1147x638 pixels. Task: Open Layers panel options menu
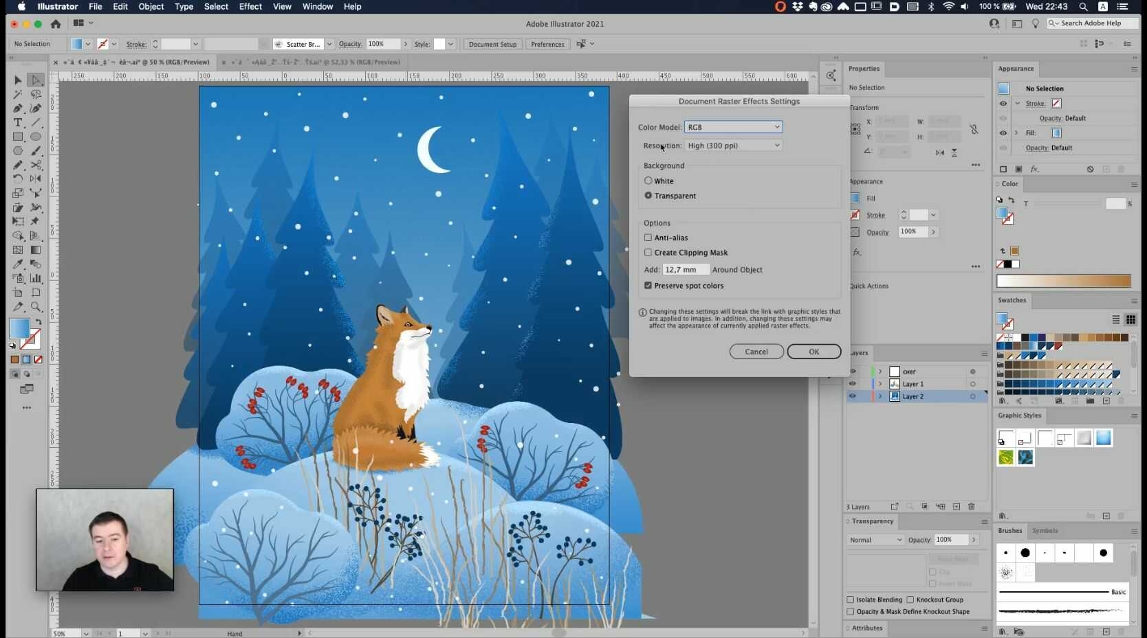pos(984,353)
